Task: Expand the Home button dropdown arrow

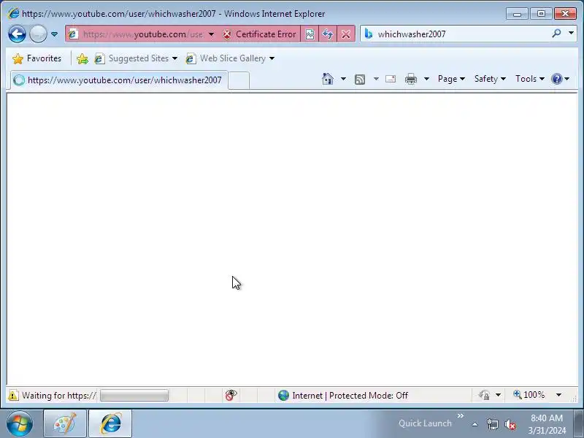Action: click(343, 79)
